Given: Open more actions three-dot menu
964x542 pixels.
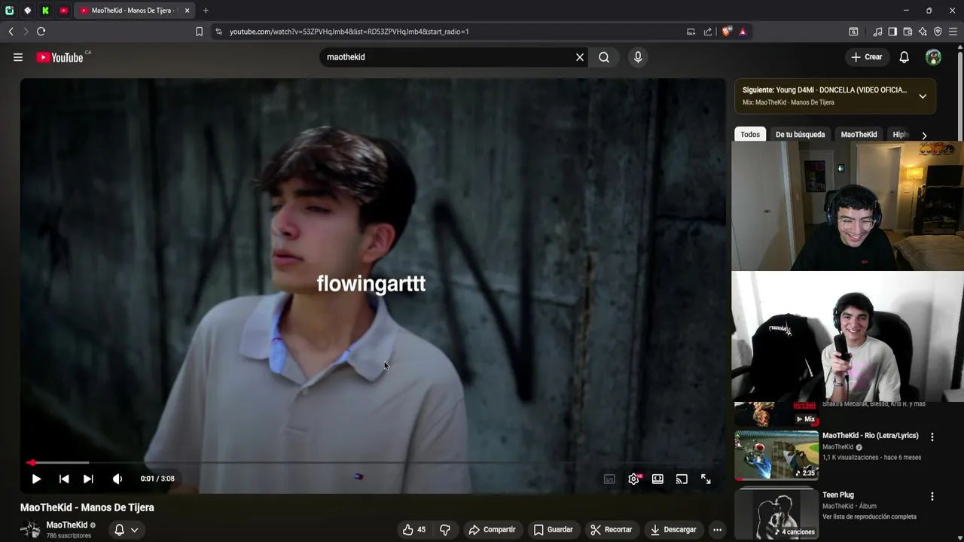Looking at the screenshot, I should tap(717, 530).
